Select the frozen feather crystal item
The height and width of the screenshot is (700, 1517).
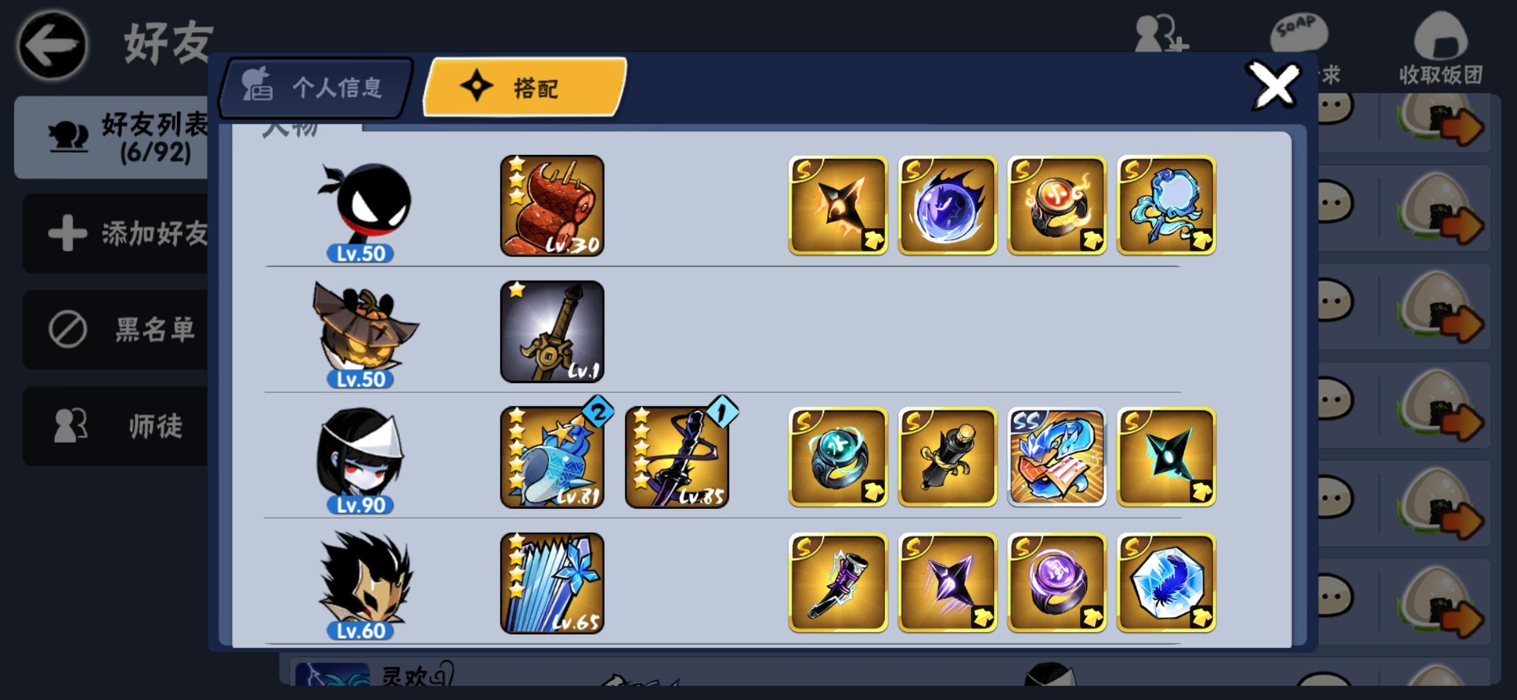1166,583
